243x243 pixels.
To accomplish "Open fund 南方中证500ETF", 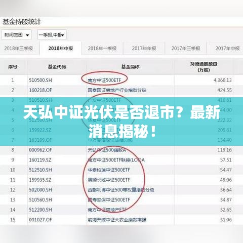I will 104,80.
